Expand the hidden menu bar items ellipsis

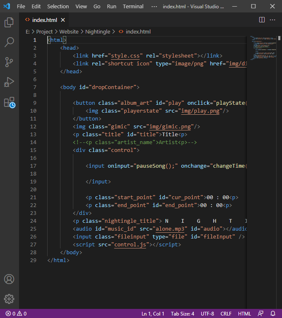[x=154, y=6]
